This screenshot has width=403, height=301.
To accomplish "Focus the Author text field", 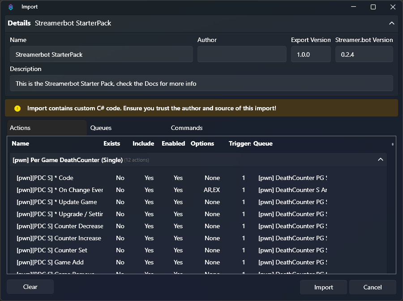I will click(x=241, y=54).
